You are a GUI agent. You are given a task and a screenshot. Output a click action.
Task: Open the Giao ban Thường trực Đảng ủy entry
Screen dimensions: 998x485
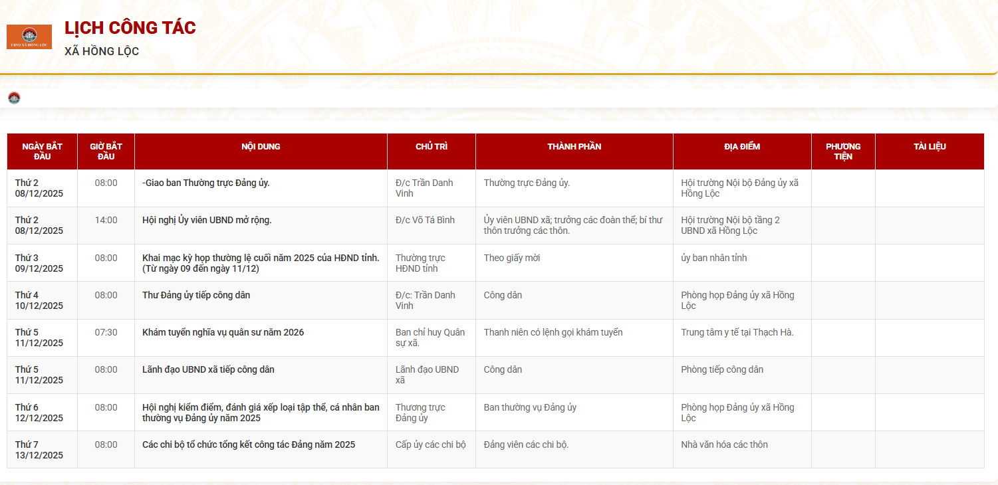tap(206, 183)
